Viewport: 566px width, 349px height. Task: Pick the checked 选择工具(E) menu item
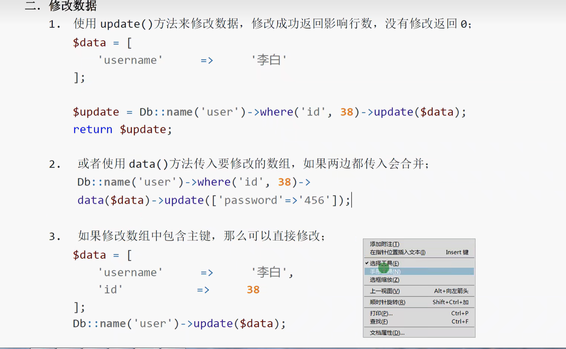(x=419, y=263)
